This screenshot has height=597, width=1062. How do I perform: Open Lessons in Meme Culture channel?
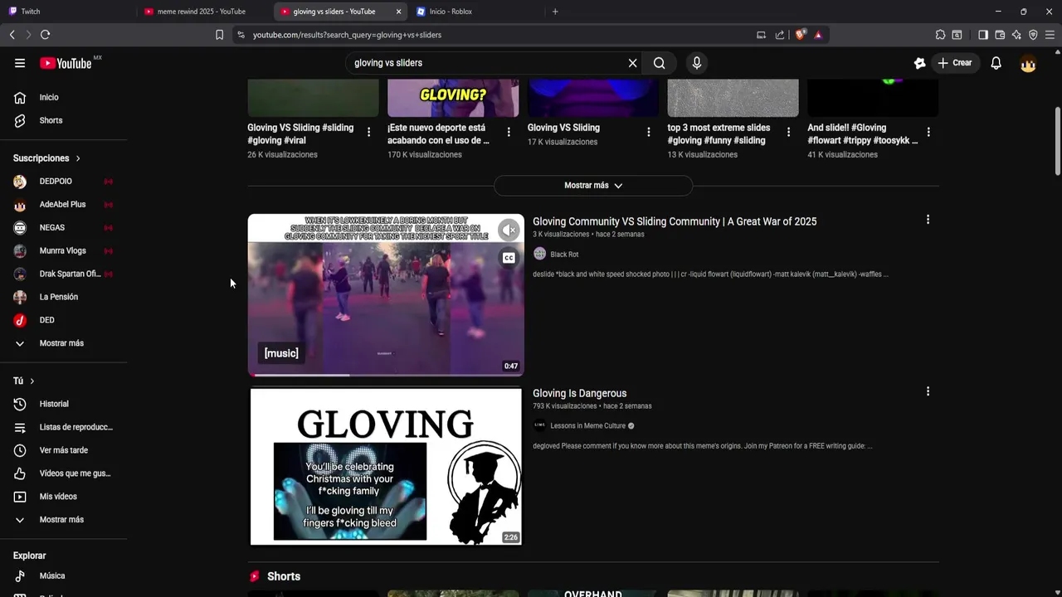tap(587, 426)
